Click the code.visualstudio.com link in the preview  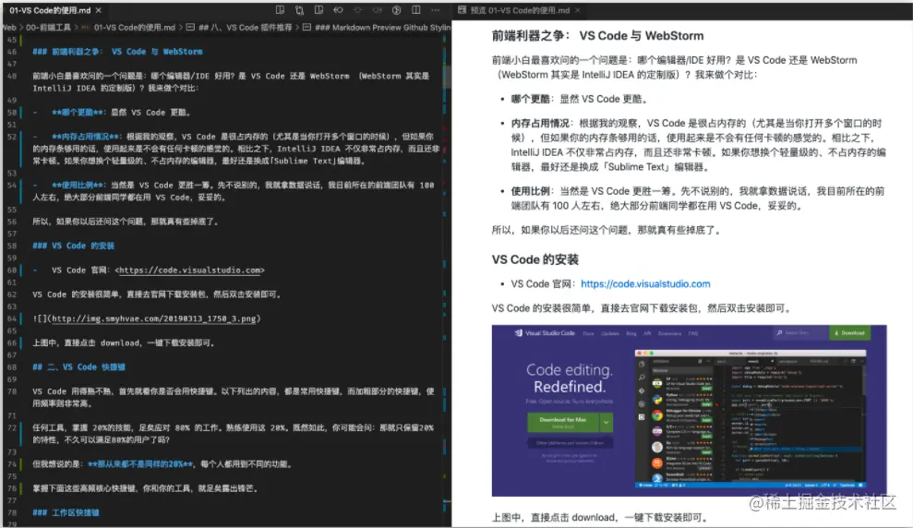click(x=645, y=284)
